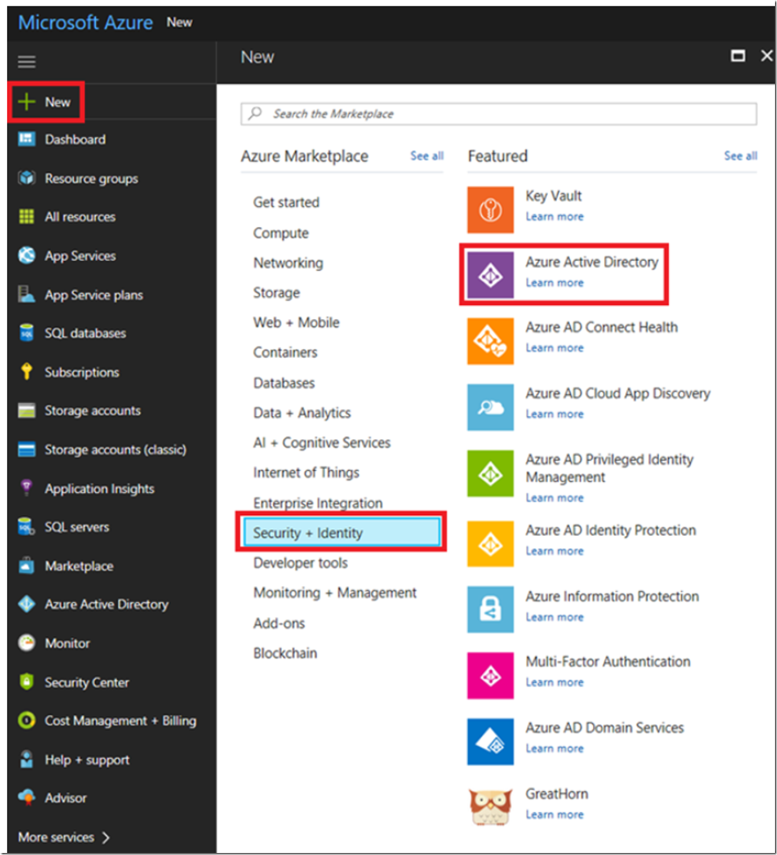Maximize the New blade
This screenshot has height=855, width=777.
[x=738, y=56]
